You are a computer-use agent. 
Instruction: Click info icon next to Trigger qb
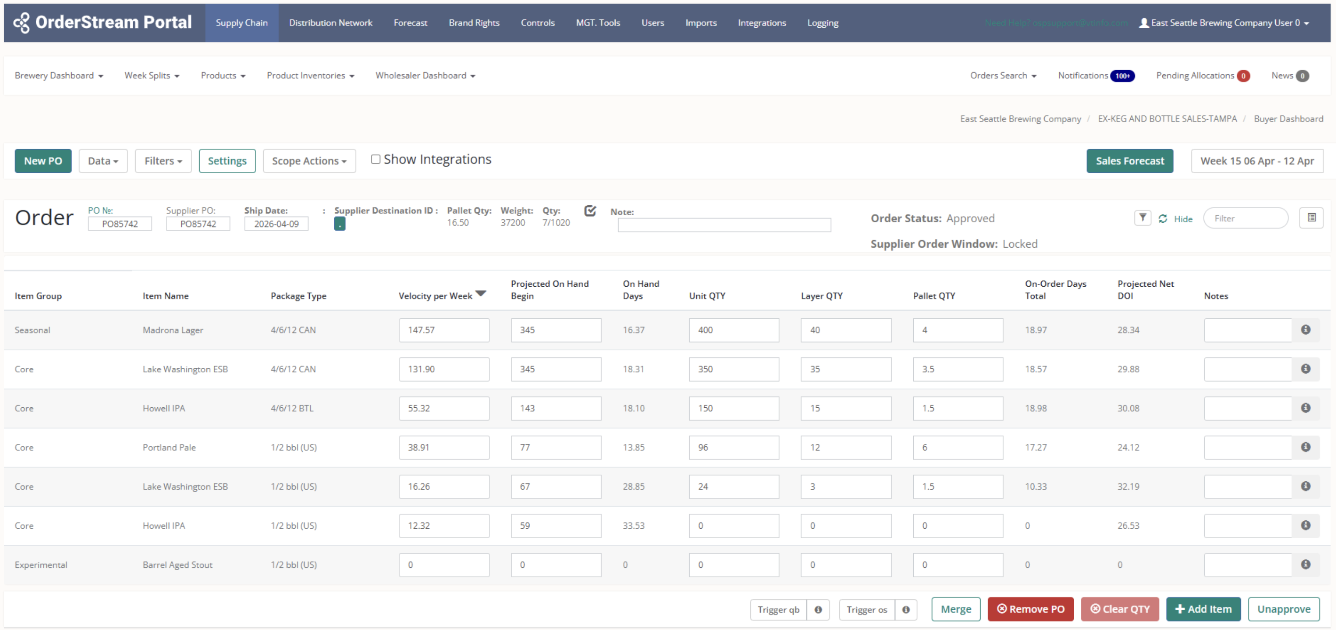pos(818,610)
